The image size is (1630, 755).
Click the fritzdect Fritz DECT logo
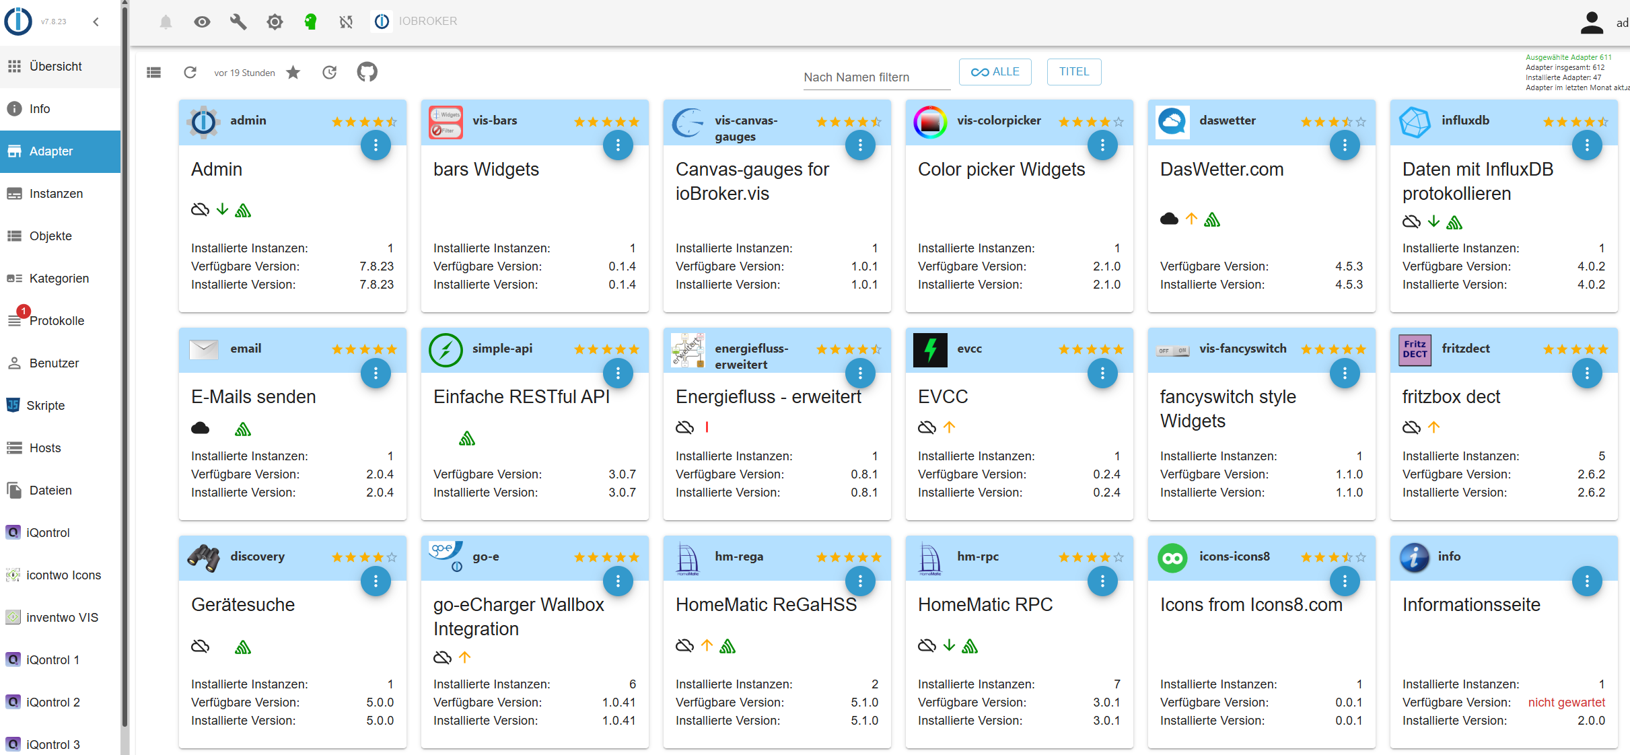pyautogui.click(x=1415, y=350)
